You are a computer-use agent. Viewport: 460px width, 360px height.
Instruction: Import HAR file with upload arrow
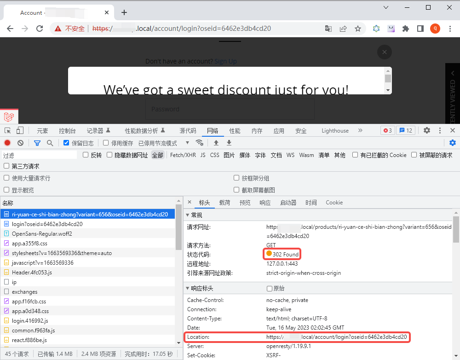click(216, 143)
